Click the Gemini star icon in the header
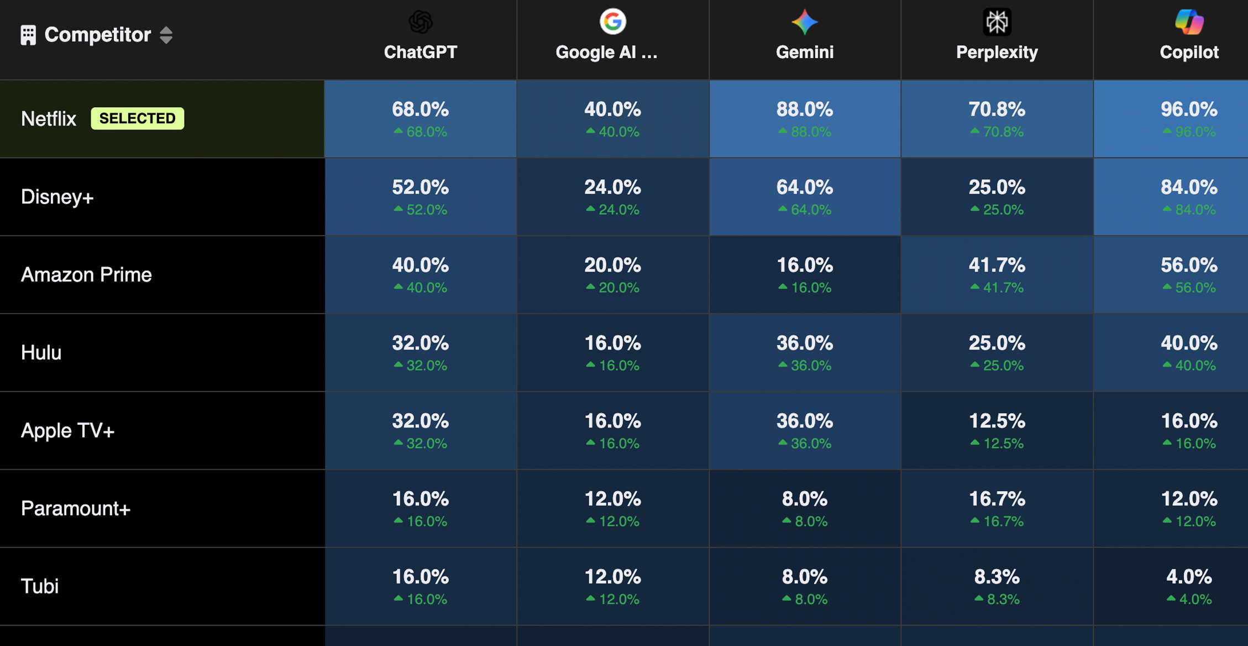The width and height of the screenshot is (1248, 646). coord(804,21)
